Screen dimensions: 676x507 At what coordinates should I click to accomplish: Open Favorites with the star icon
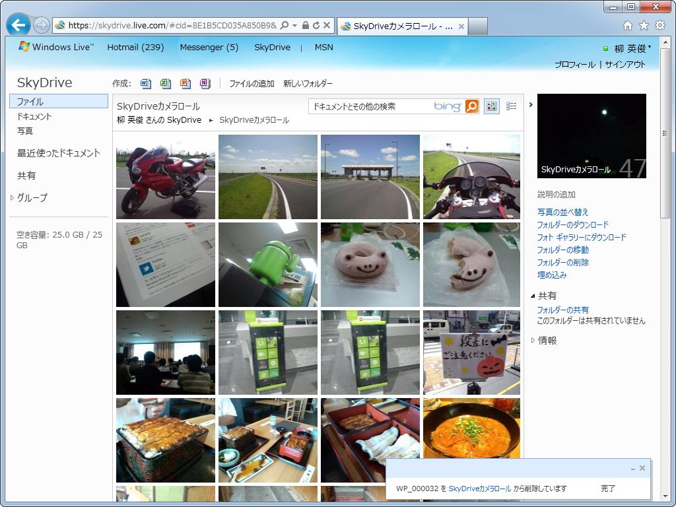pos(644,25)
